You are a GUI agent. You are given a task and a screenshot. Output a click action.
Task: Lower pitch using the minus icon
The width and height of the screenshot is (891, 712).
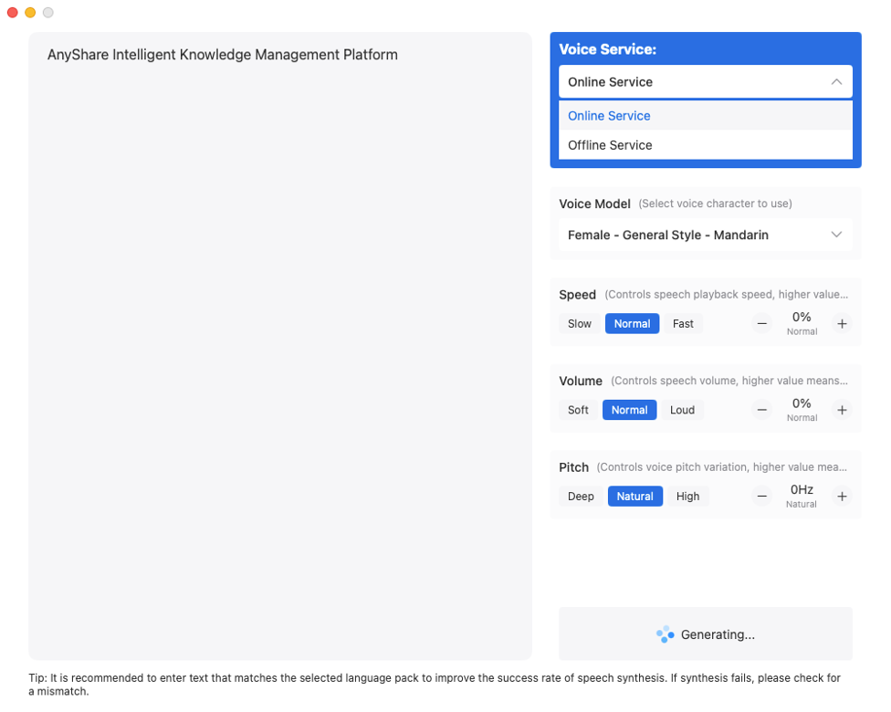coord(762,497)
